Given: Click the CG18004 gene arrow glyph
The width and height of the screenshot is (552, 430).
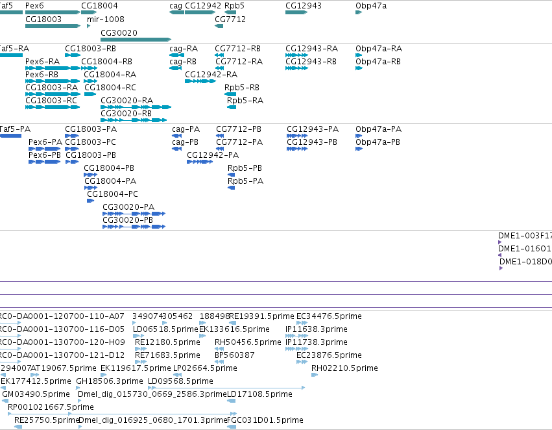Looking at the screenshot, I should tap(89, 12).
